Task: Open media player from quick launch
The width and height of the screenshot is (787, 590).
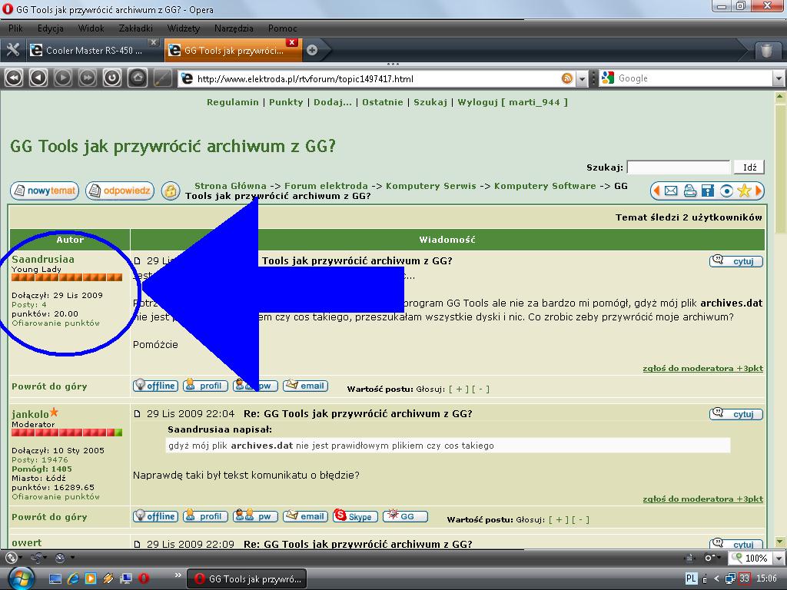Action: click(91, 578)
